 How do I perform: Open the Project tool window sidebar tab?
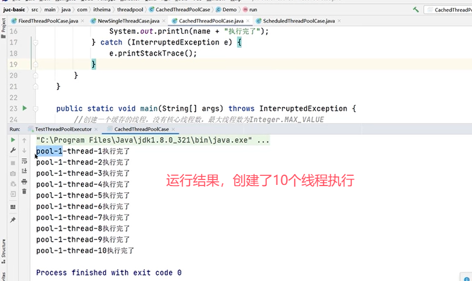pyautogui.click(x=3, y=28)
